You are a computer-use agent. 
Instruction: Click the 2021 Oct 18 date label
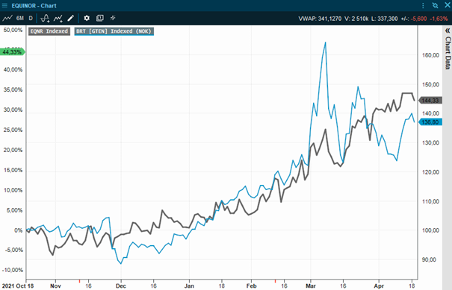18,286
